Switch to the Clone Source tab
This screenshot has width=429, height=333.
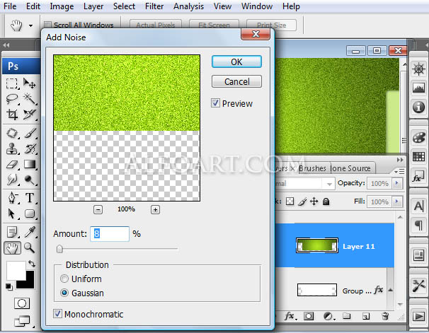pyautogui.click(x=350, y=168)
